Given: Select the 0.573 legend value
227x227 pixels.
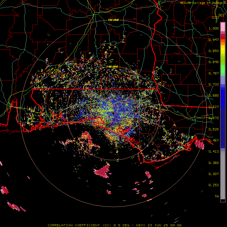Looking at the screenshot, I should tap(214, 118).
